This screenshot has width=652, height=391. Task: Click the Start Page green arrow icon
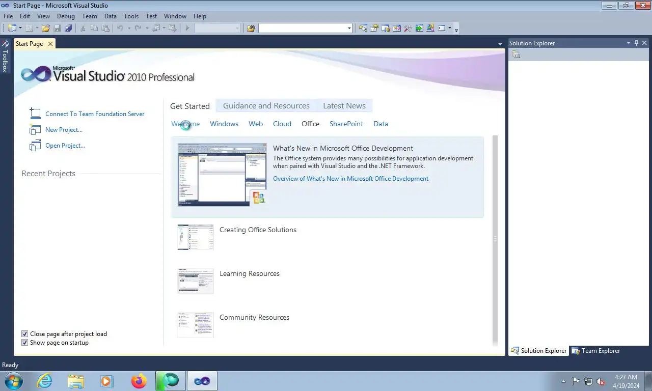pyautogui.click(x=419, y=29)
